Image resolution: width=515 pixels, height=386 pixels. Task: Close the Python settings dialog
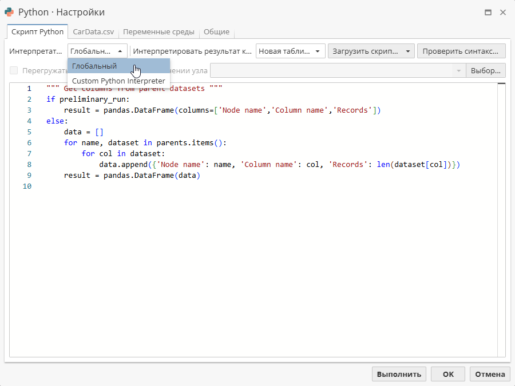(503, 13)
